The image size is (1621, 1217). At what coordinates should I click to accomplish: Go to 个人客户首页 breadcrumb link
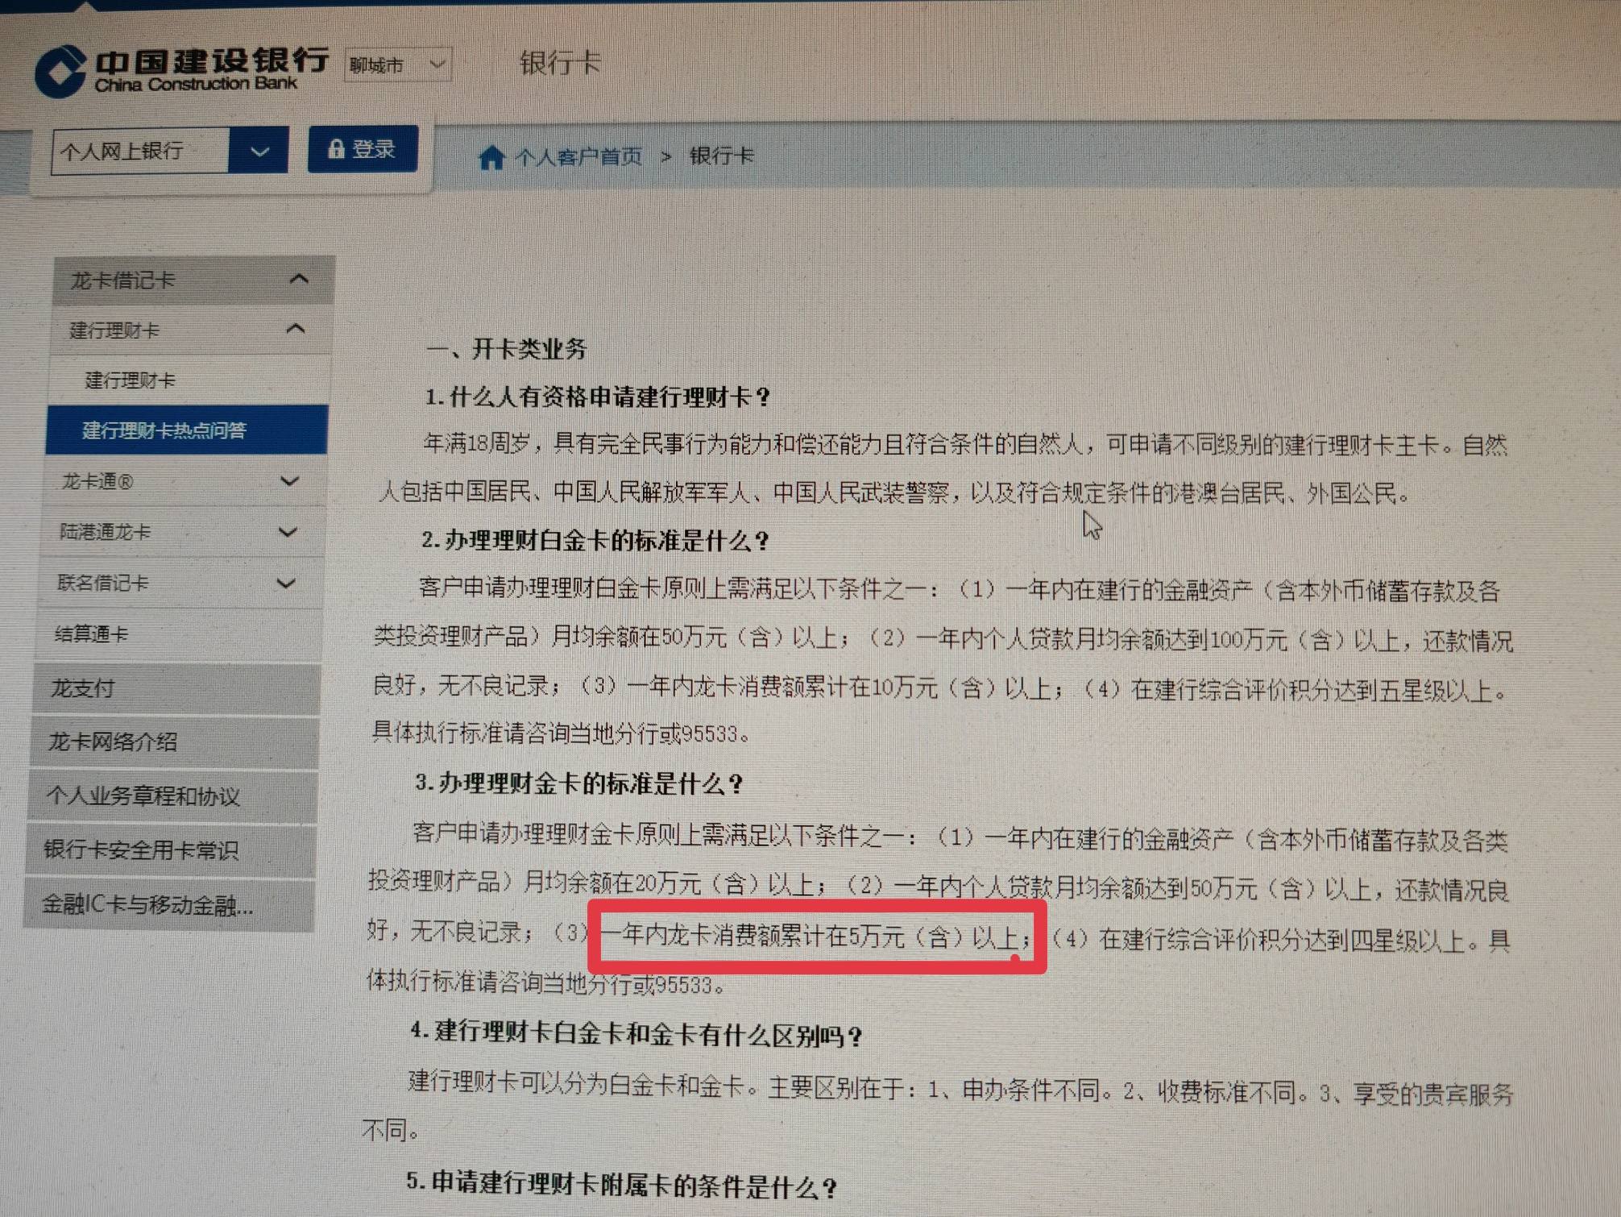click(x=578, y=156)
